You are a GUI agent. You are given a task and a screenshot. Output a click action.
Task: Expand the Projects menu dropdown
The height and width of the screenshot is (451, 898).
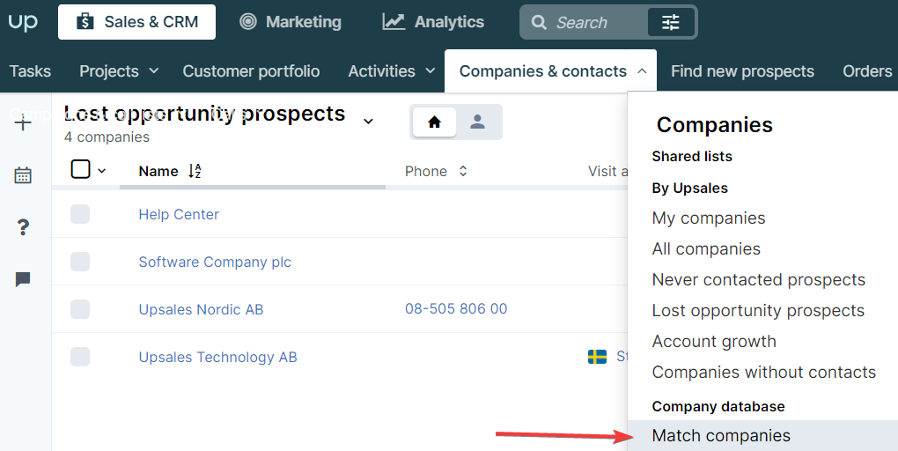(153, 71)
